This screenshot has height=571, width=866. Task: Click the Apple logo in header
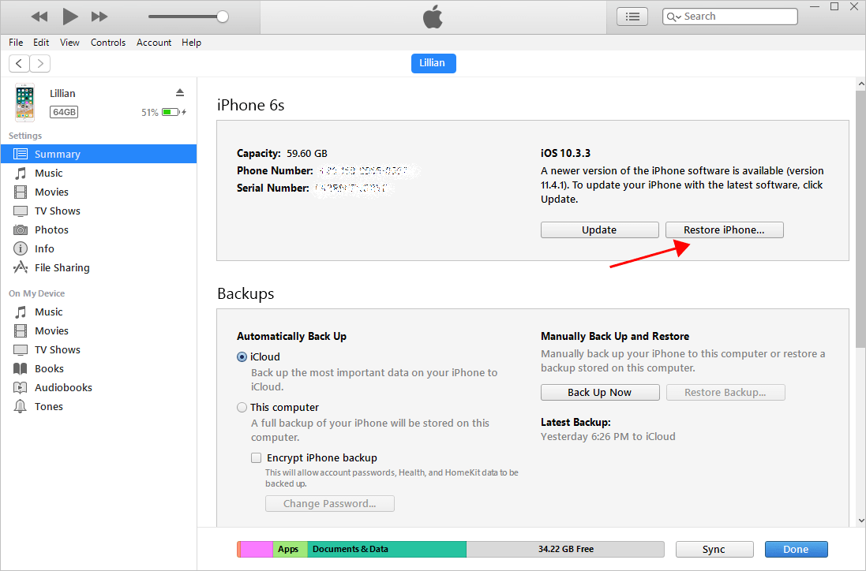point(433,17)
